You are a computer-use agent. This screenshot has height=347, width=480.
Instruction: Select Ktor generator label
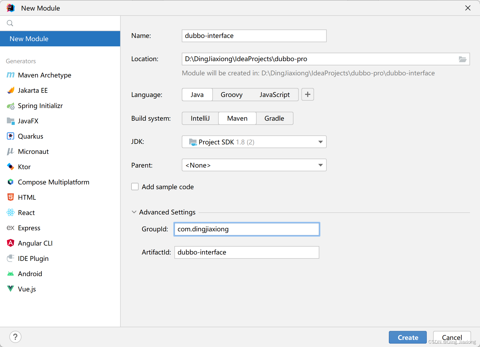click(24, 167)
